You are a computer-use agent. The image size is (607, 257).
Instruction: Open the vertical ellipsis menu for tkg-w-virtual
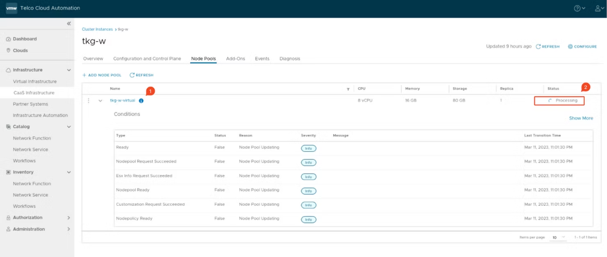pos(89,100)
